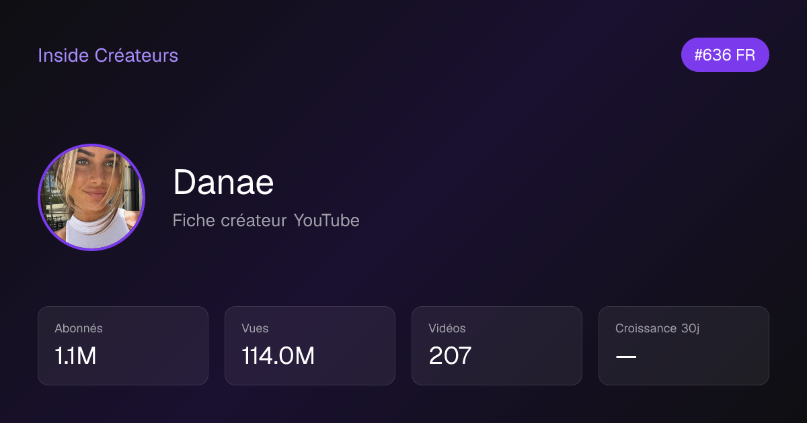Open the Abonnés stat card
The height and width of the screenshot is (423, 807).
[x=123, y=346]
